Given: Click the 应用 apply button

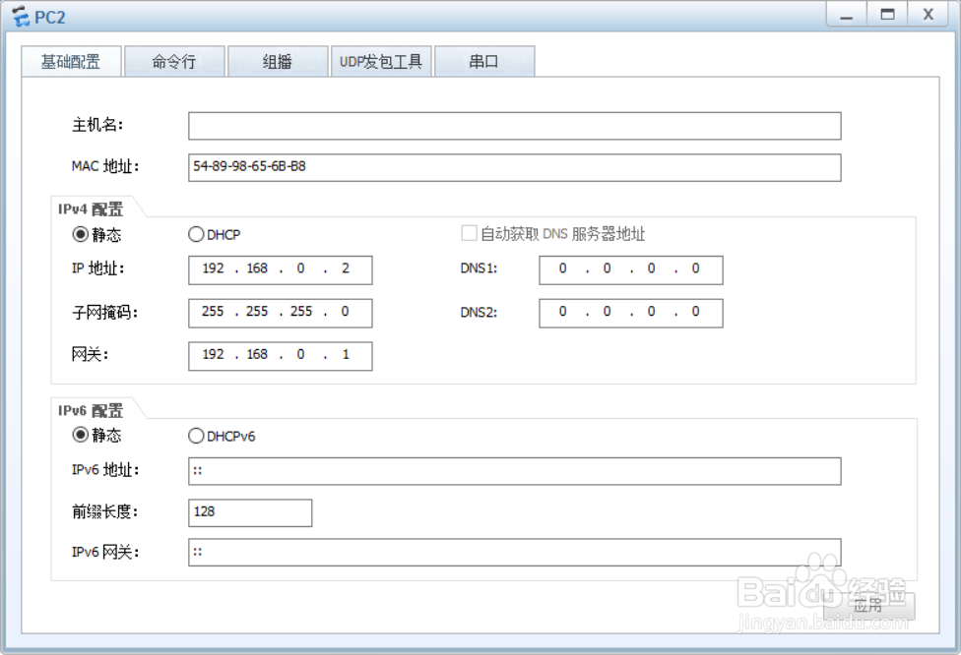Looking at the screenshot, I should point(869,606).
